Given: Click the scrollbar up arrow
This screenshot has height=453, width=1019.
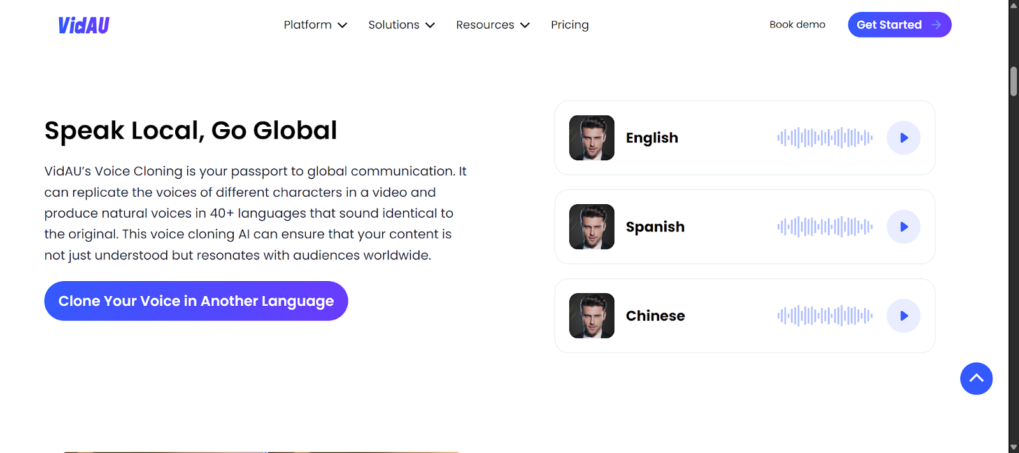Looking at the screenshot, I should (1014, 5).
